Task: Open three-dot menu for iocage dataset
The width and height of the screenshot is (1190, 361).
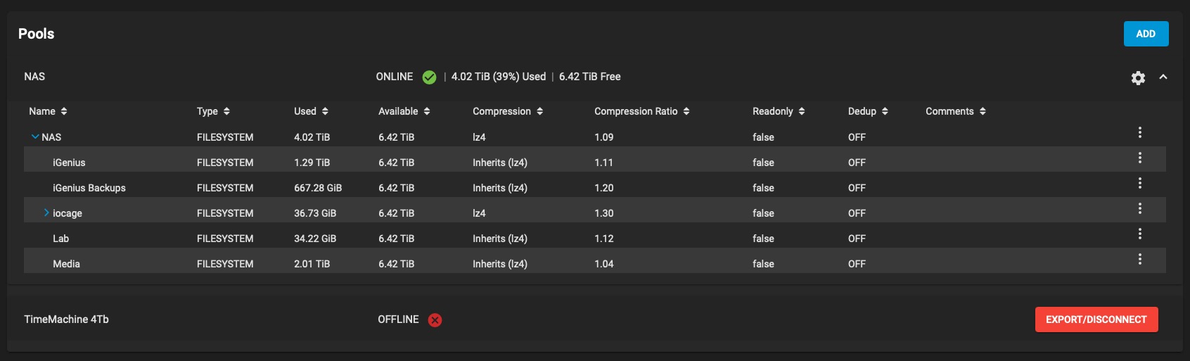Action: pos(1139,208)
